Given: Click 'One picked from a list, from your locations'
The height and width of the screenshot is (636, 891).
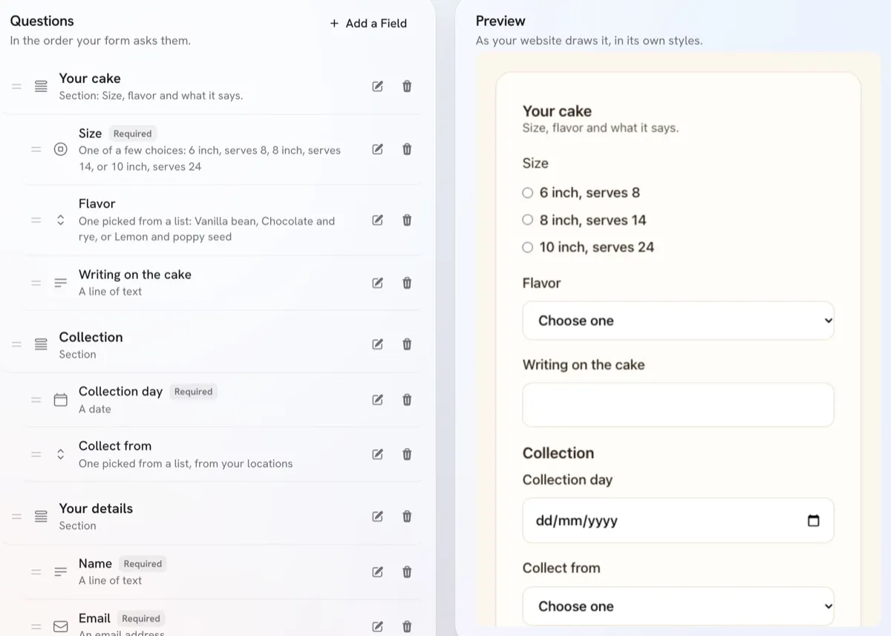Looking at the screenshot, I should [186, 464].
